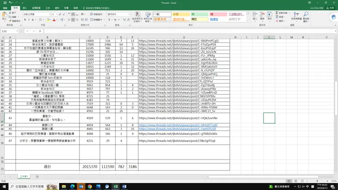Toggle center horizontal alignment
The height and width of the screenshot is (190, 338).
pos(73,20)
